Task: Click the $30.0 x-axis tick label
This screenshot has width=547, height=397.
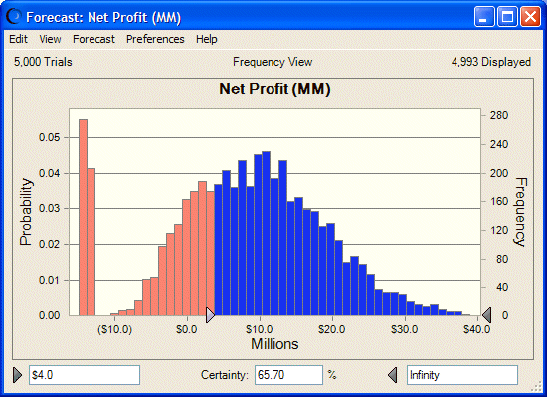Action: click(405, 329)
